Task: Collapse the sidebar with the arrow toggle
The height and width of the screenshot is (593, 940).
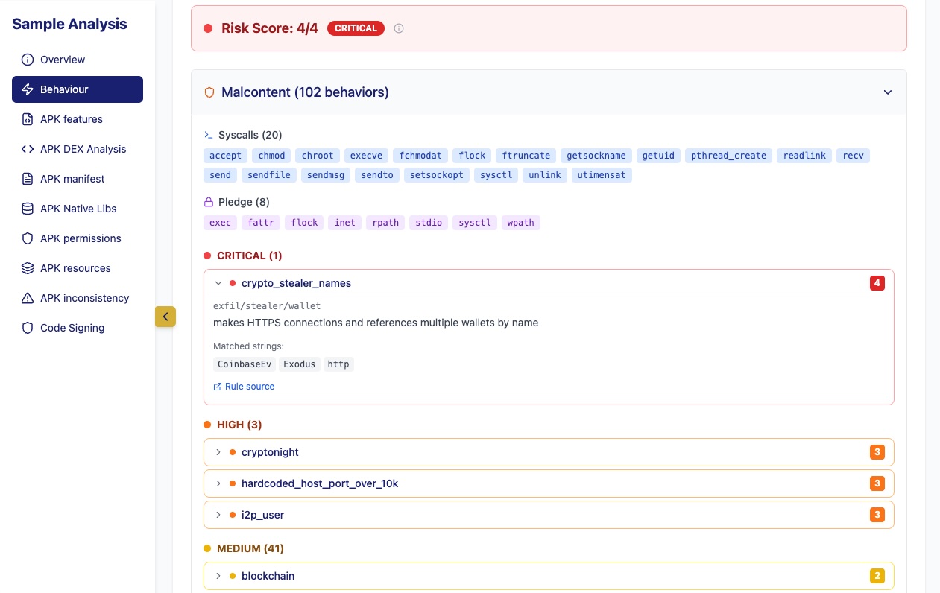Action: click(165, 317)
